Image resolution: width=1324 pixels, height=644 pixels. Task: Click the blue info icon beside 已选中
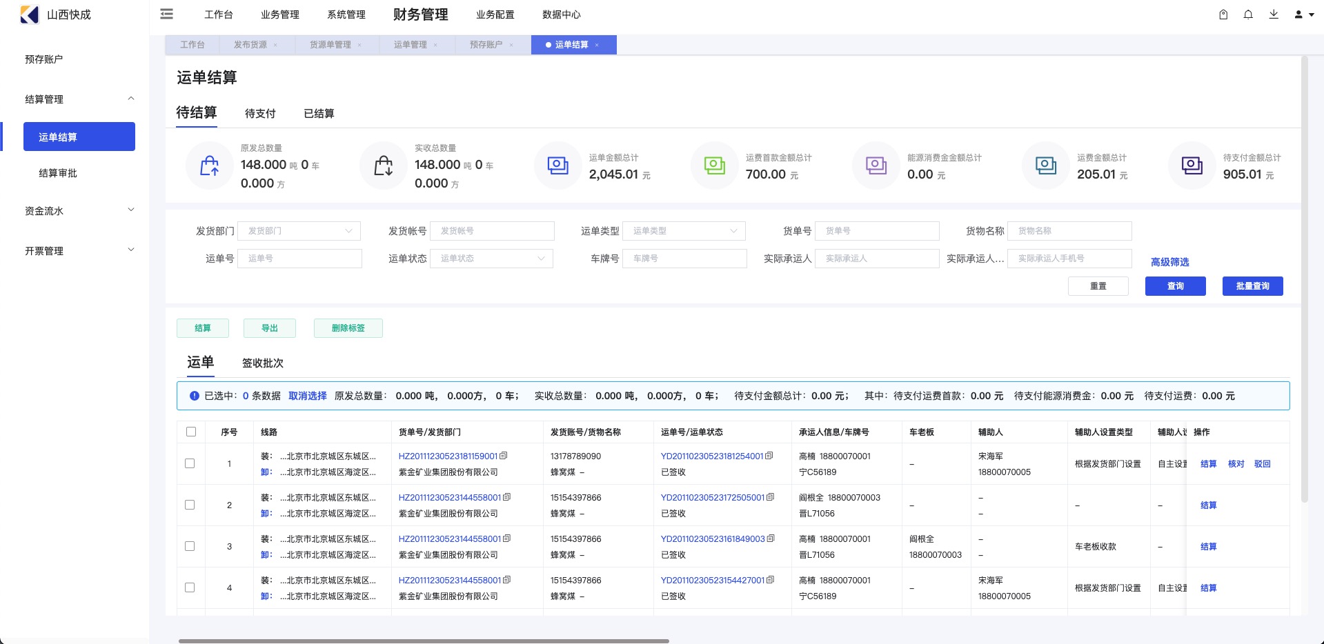point(195,396)
